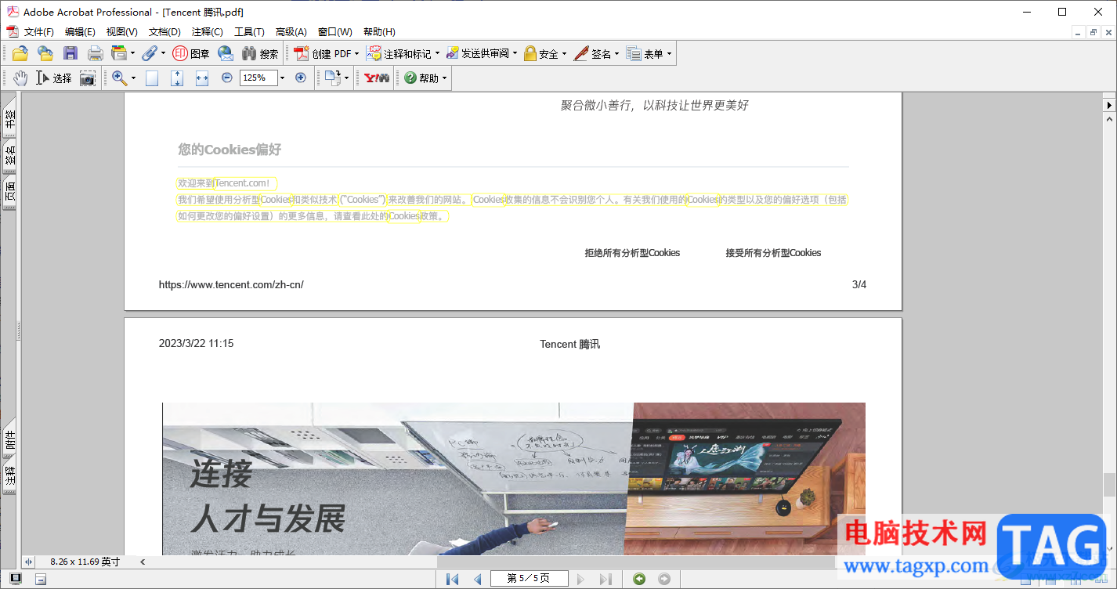Screen dimensions: 1117x589
Task: Select the Hand tool
Action: point(20,78)
